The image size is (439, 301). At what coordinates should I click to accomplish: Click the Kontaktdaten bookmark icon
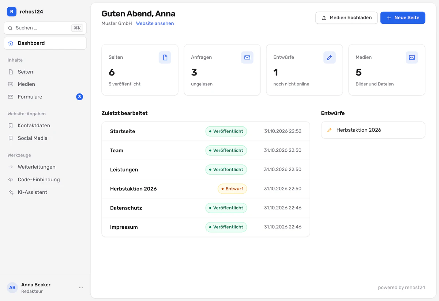pyautogui.click(x=11, y=126)
